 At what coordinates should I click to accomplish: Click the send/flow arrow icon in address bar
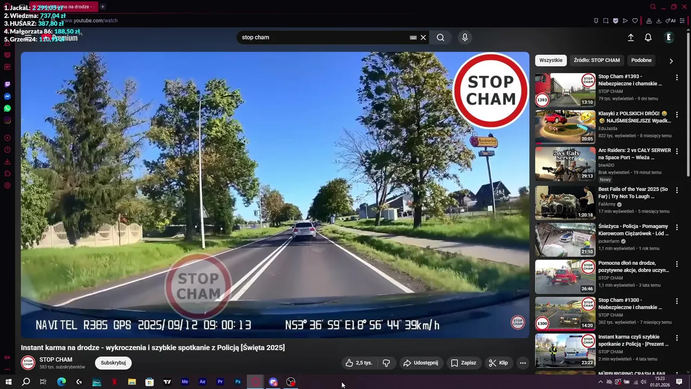tap(625, 21)
